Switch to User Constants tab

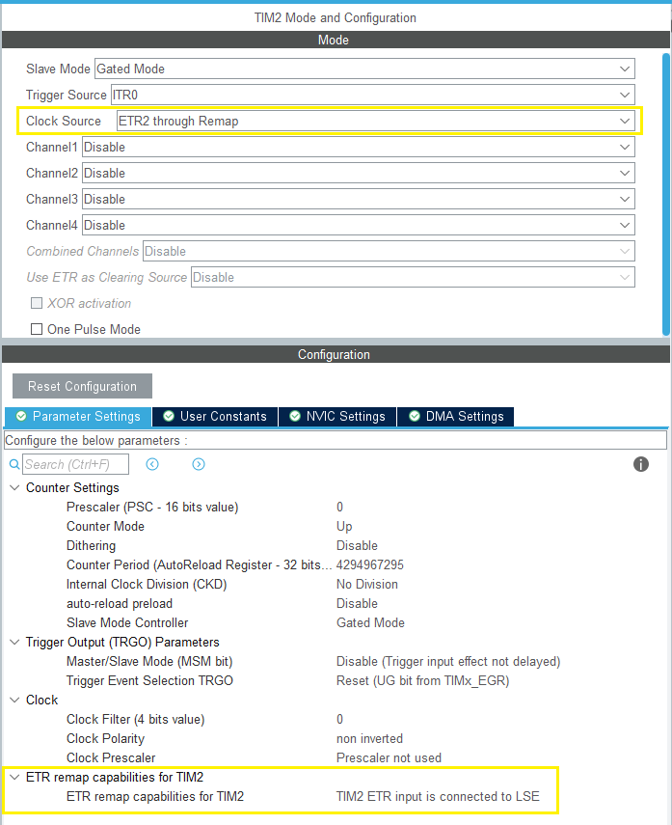pyautogui.click(x=215, y=416)
